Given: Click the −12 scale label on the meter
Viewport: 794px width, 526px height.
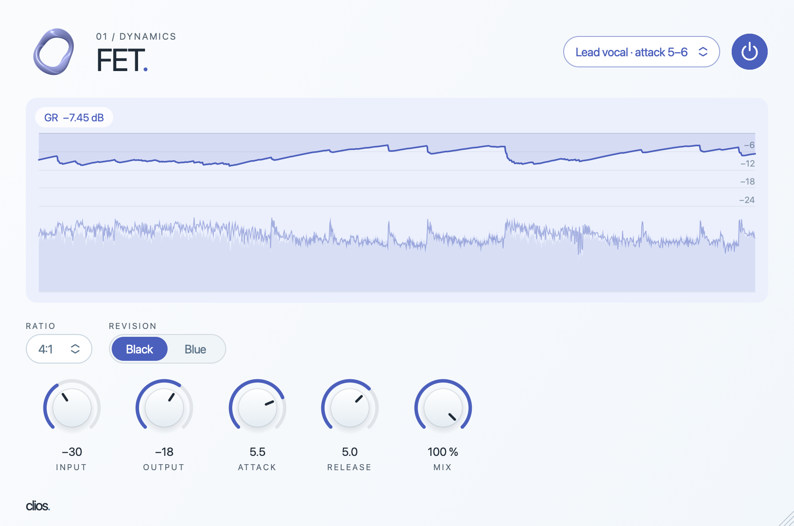Looking at the screenshot, I should coord(747,163).
